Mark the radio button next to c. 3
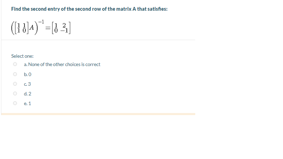Image resolution: width=283 pixels, height=159 pixels. (x=15, y=84)
